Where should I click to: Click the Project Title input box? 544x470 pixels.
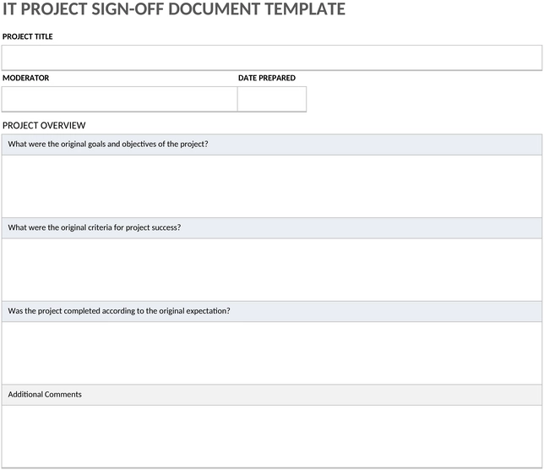(x=272, y=57)
